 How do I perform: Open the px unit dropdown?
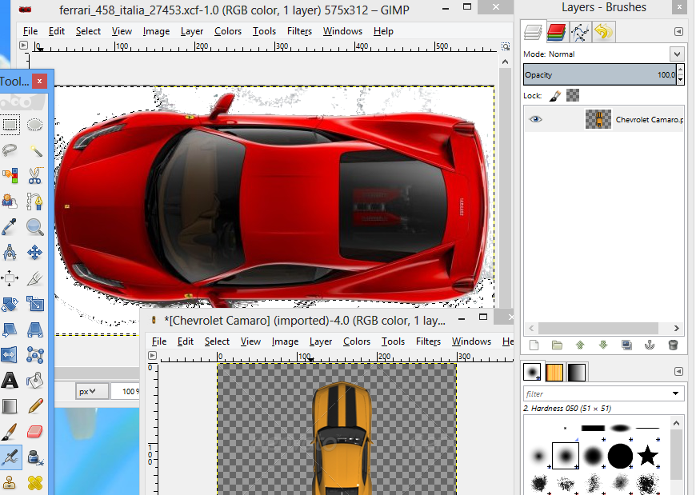93,391
